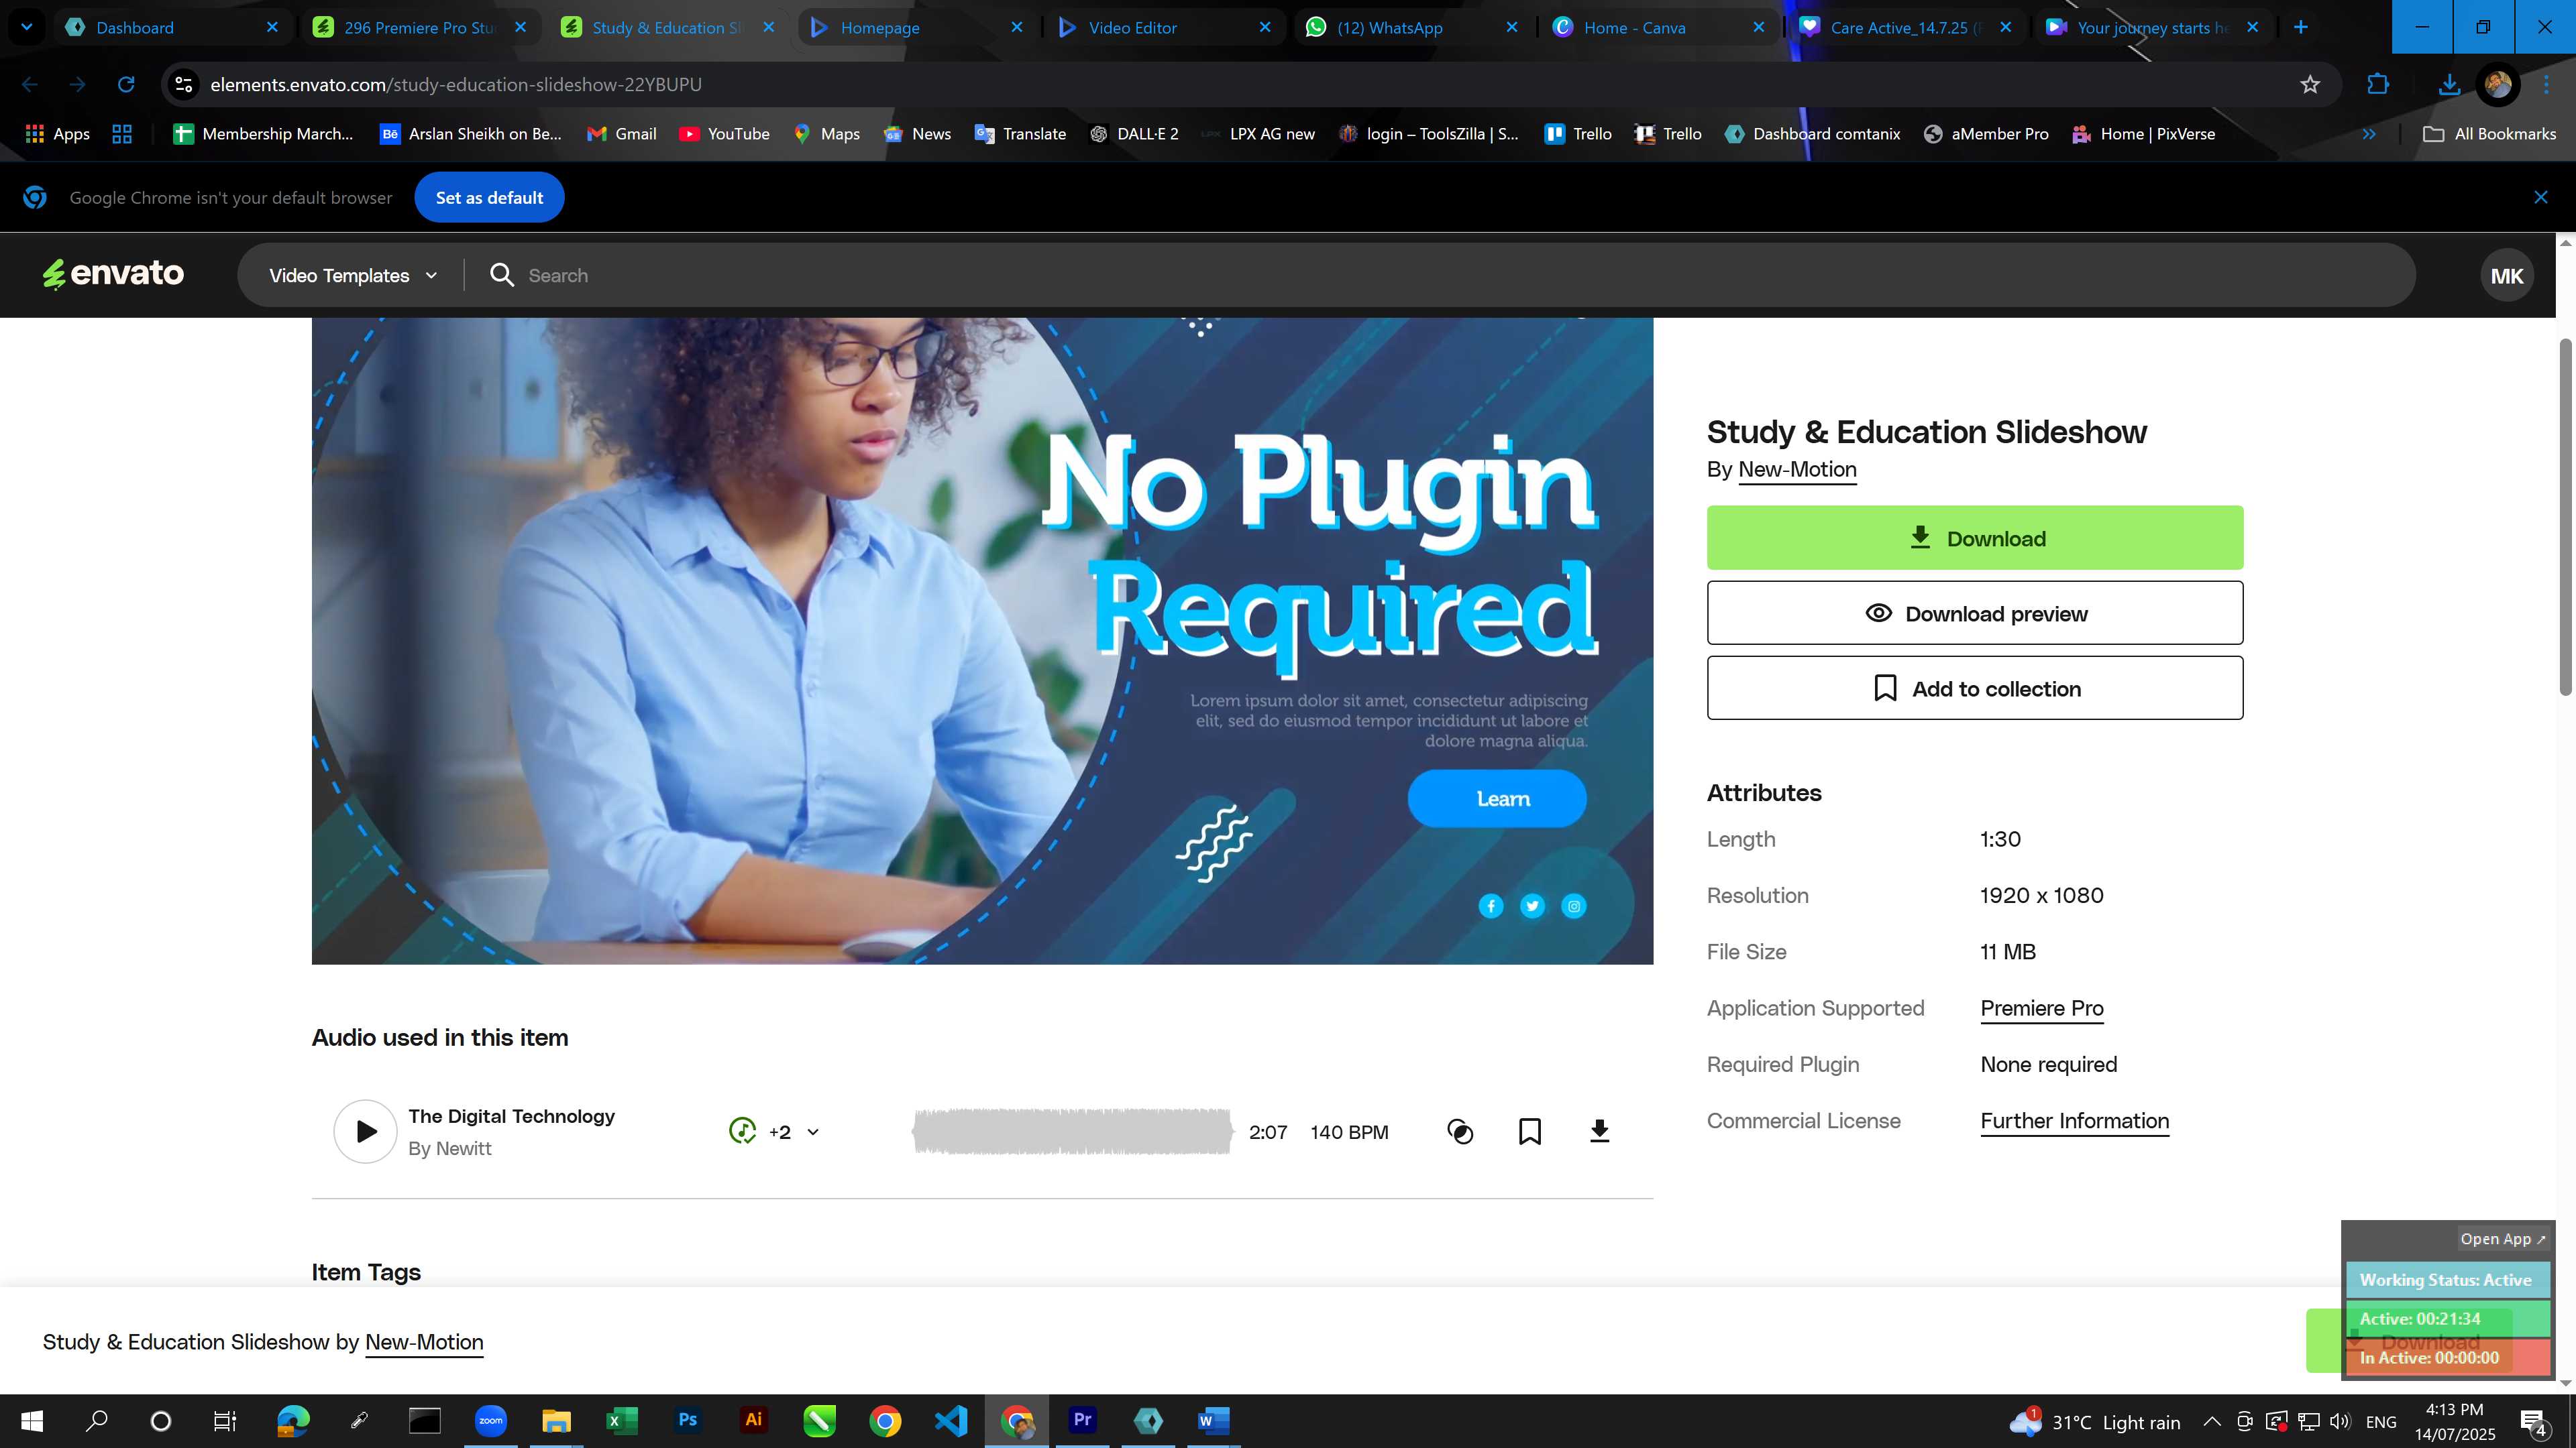Open the Windows Start menu
The width and height of the screenshot is (2576, 1448).
pos(32,1421)
